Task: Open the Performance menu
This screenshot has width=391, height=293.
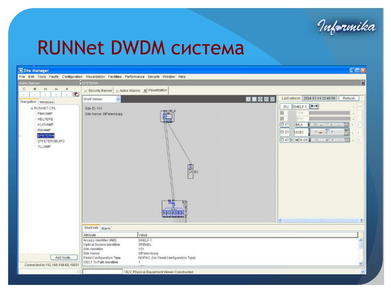Action: tap(135, 77)
